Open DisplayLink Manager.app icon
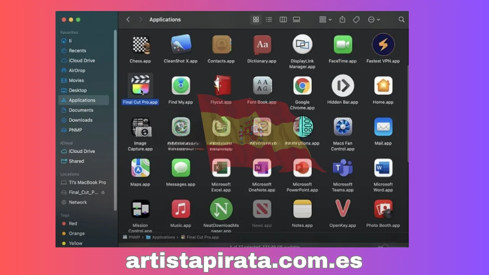The width and height of the screenshot is (489, 275). click(302, 45)
